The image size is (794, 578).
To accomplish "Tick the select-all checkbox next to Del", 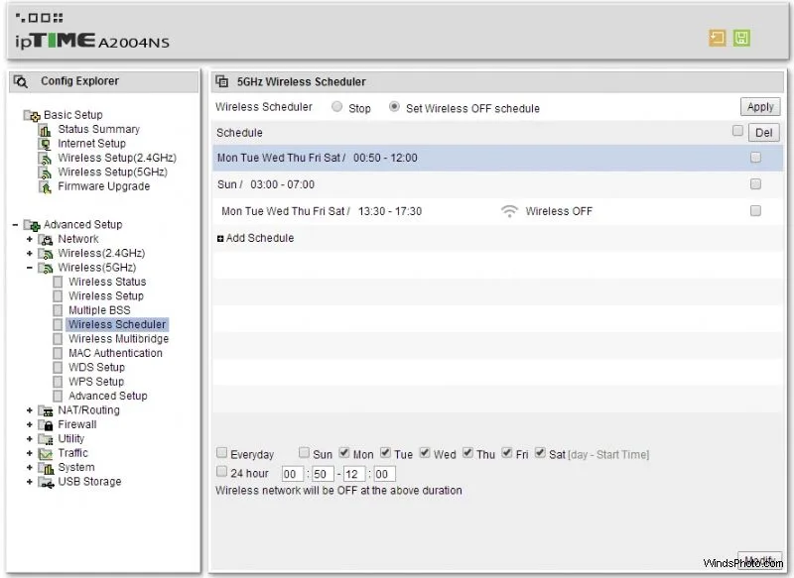I will click(x=737, y=131).
